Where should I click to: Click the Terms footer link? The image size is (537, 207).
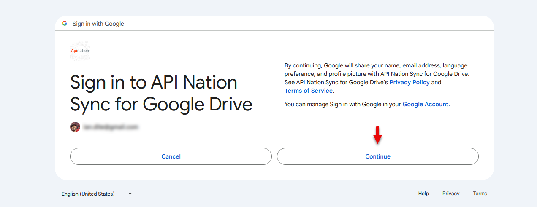click(x=480, y=194)
